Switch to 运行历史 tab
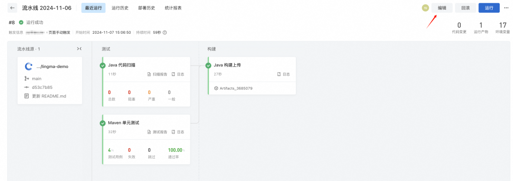The image size is (513, 181). pos(120,8)
